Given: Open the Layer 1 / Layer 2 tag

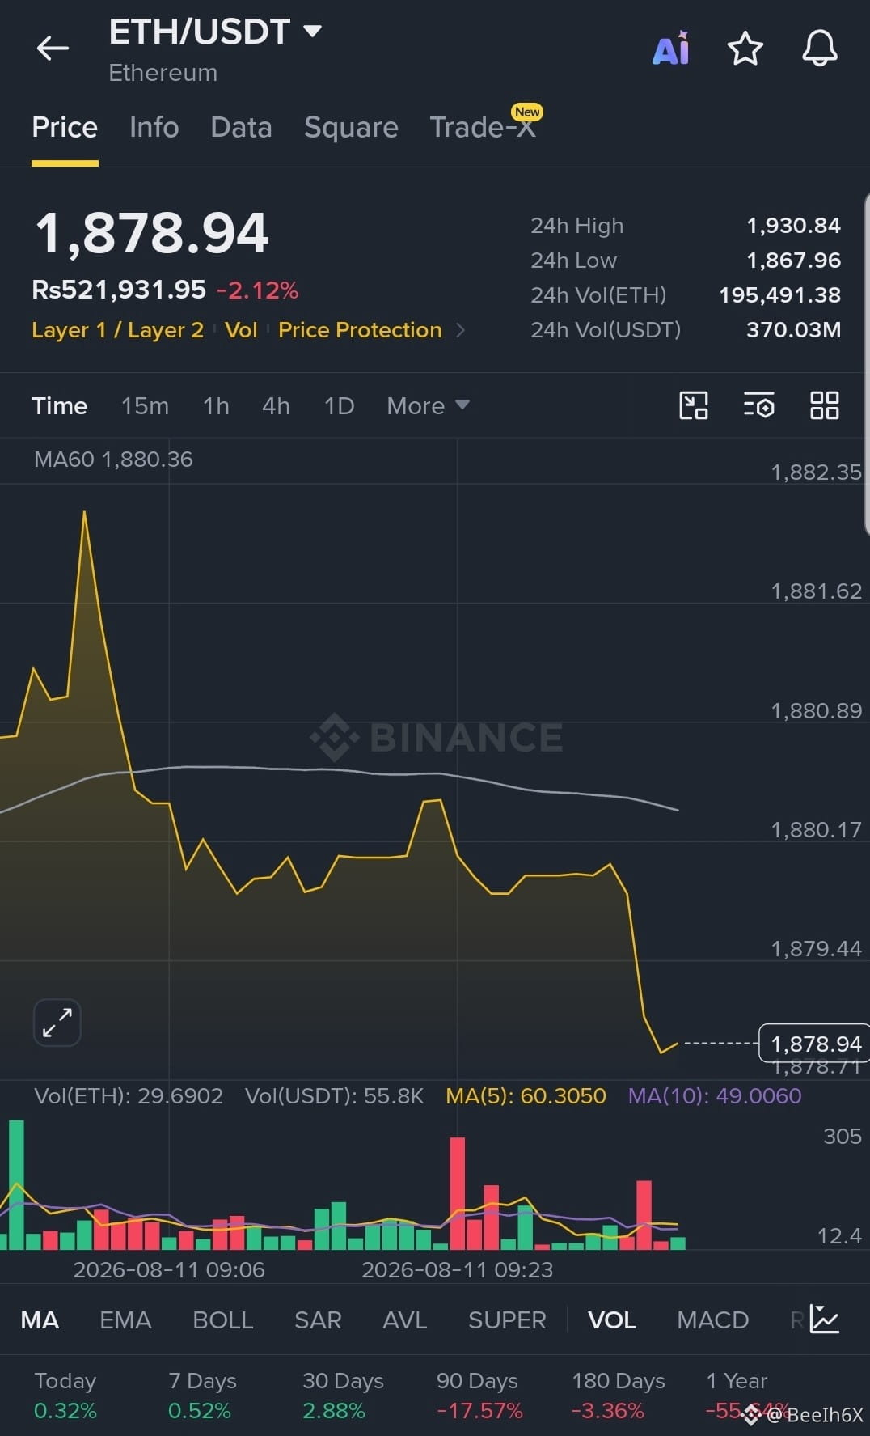Looking at the screenshot, I should coord(117,330).
